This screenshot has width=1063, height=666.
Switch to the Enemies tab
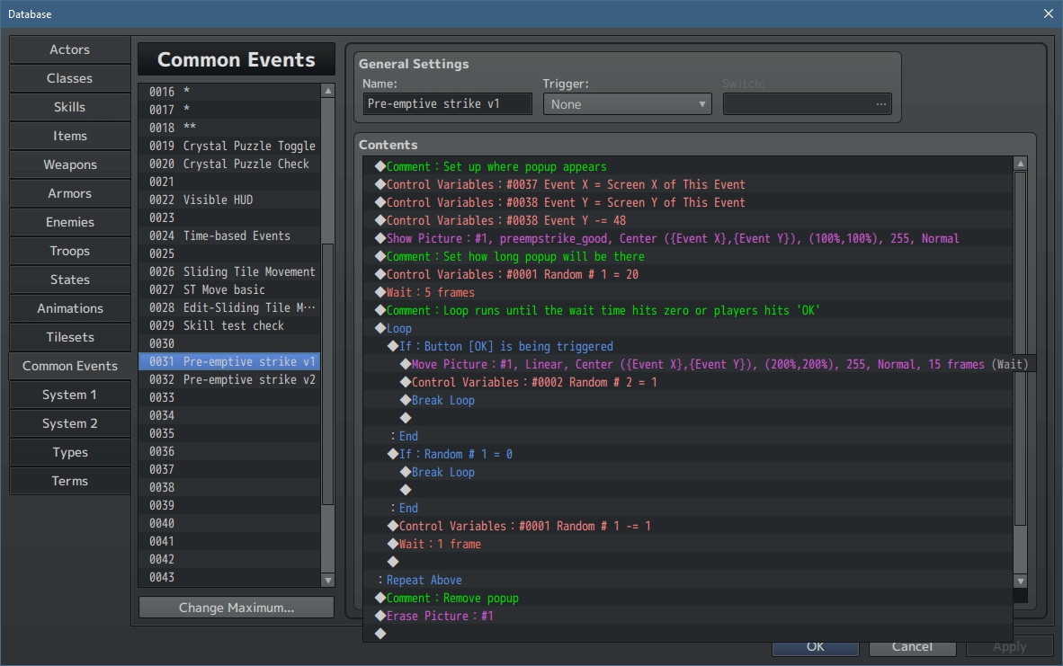click(x=70, y=222)
